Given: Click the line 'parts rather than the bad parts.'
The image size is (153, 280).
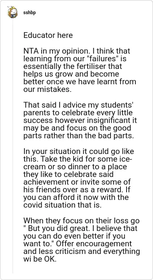Looking at the screenshot, I should [x=78, y=136].
